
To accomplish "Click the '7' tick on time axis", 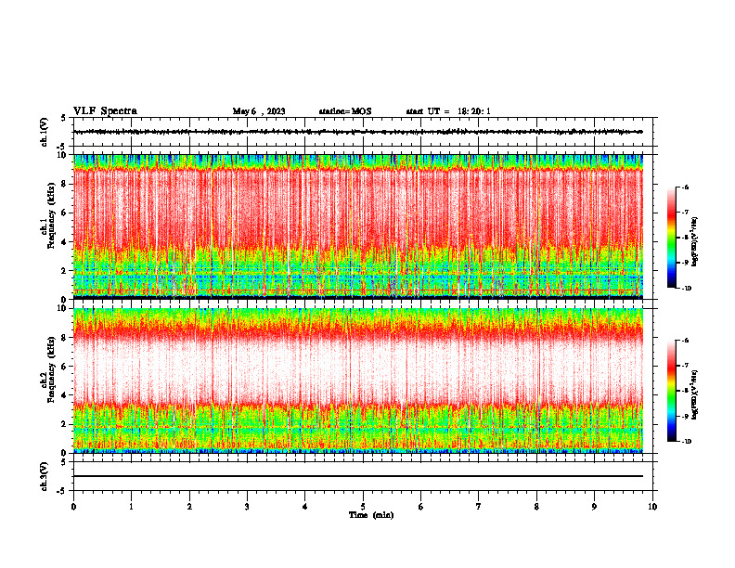I will click(x=479, y=507).
